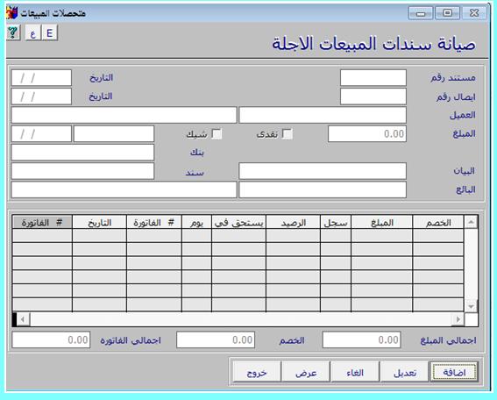Focus the المبلغ amount field showing 0.00
The width and height of the screenshot is (497, 400).
367,134
